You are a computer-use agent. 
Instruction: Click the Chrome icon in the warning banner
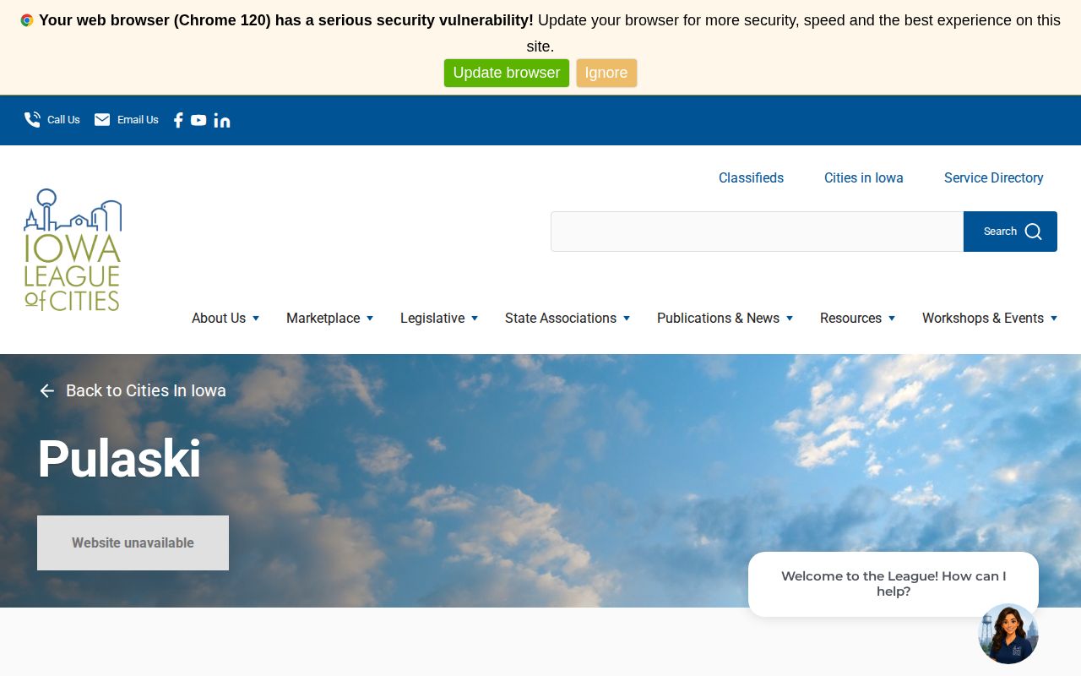pos(27,20)
